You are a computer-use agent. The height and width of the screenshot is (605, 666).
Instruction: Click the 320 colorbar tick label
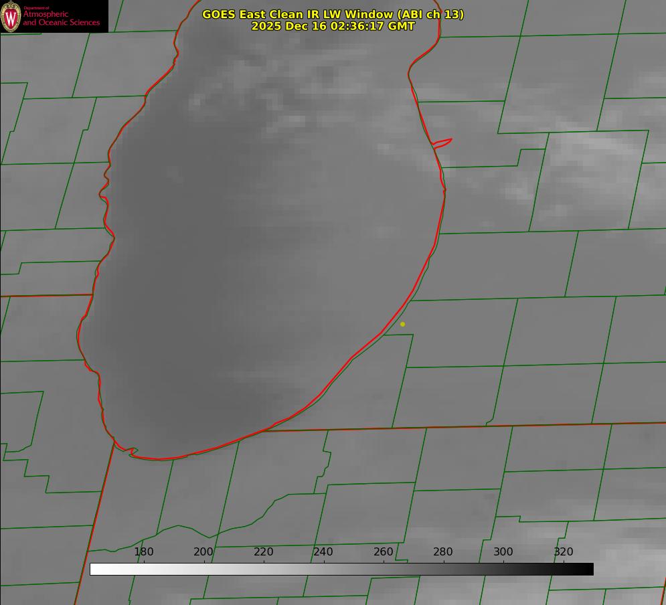563,551
